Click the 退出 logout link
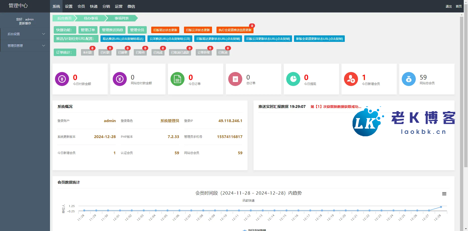This screenshot has height=231, width=468. (x=448, y=6)
